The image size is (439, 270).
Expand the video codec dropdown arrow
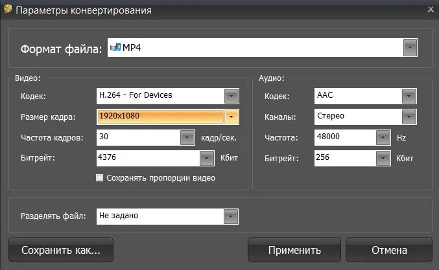pos(231,96)
